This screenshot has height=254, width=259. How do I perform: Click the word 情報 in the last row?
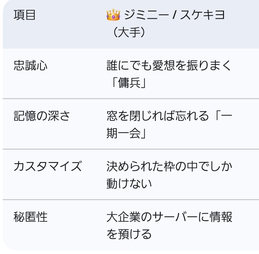[221, 217]
